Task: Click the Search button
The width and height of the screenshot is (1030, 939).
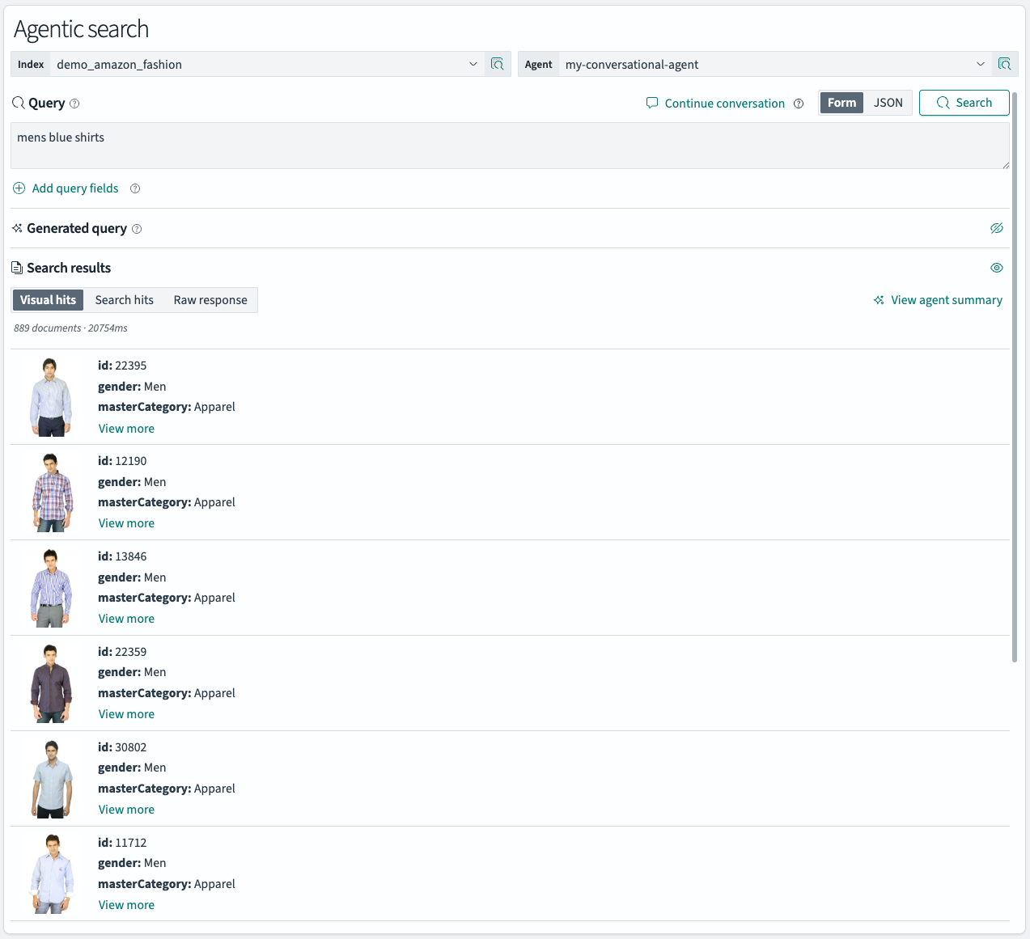Action: pyautogui.click(x=964, y=102)
